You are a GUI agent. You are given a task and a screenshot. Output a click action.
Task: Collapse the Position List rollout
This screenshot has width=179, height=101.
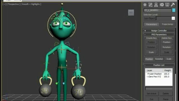[159, 65]
